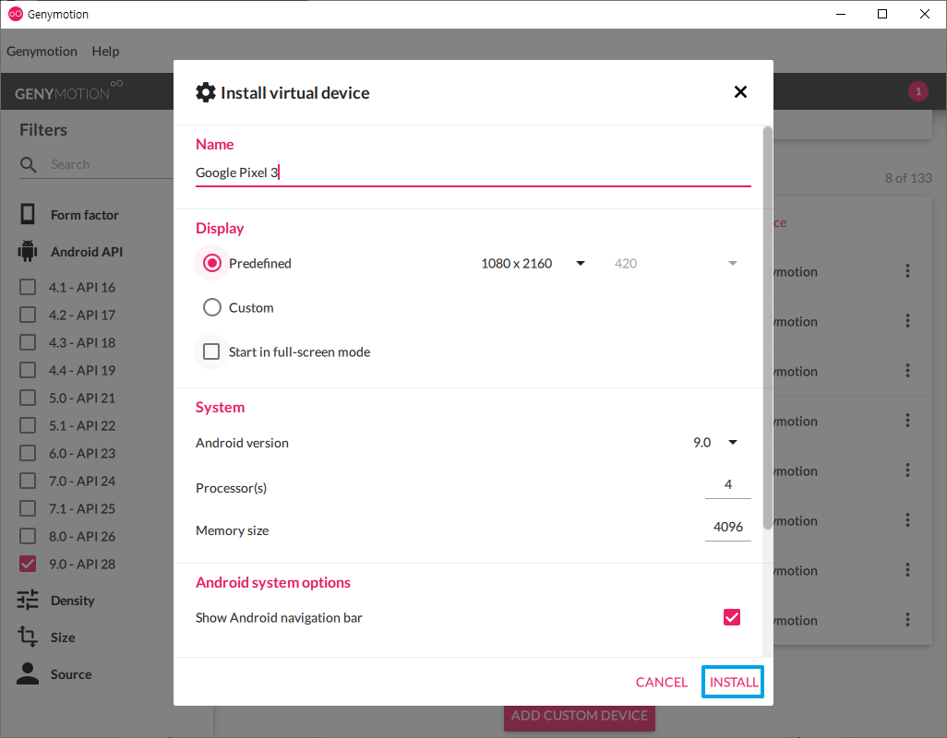The image size is (947, 738).
Task: Click the Name field containing Google Pixel 3
Action: point(473,173)
